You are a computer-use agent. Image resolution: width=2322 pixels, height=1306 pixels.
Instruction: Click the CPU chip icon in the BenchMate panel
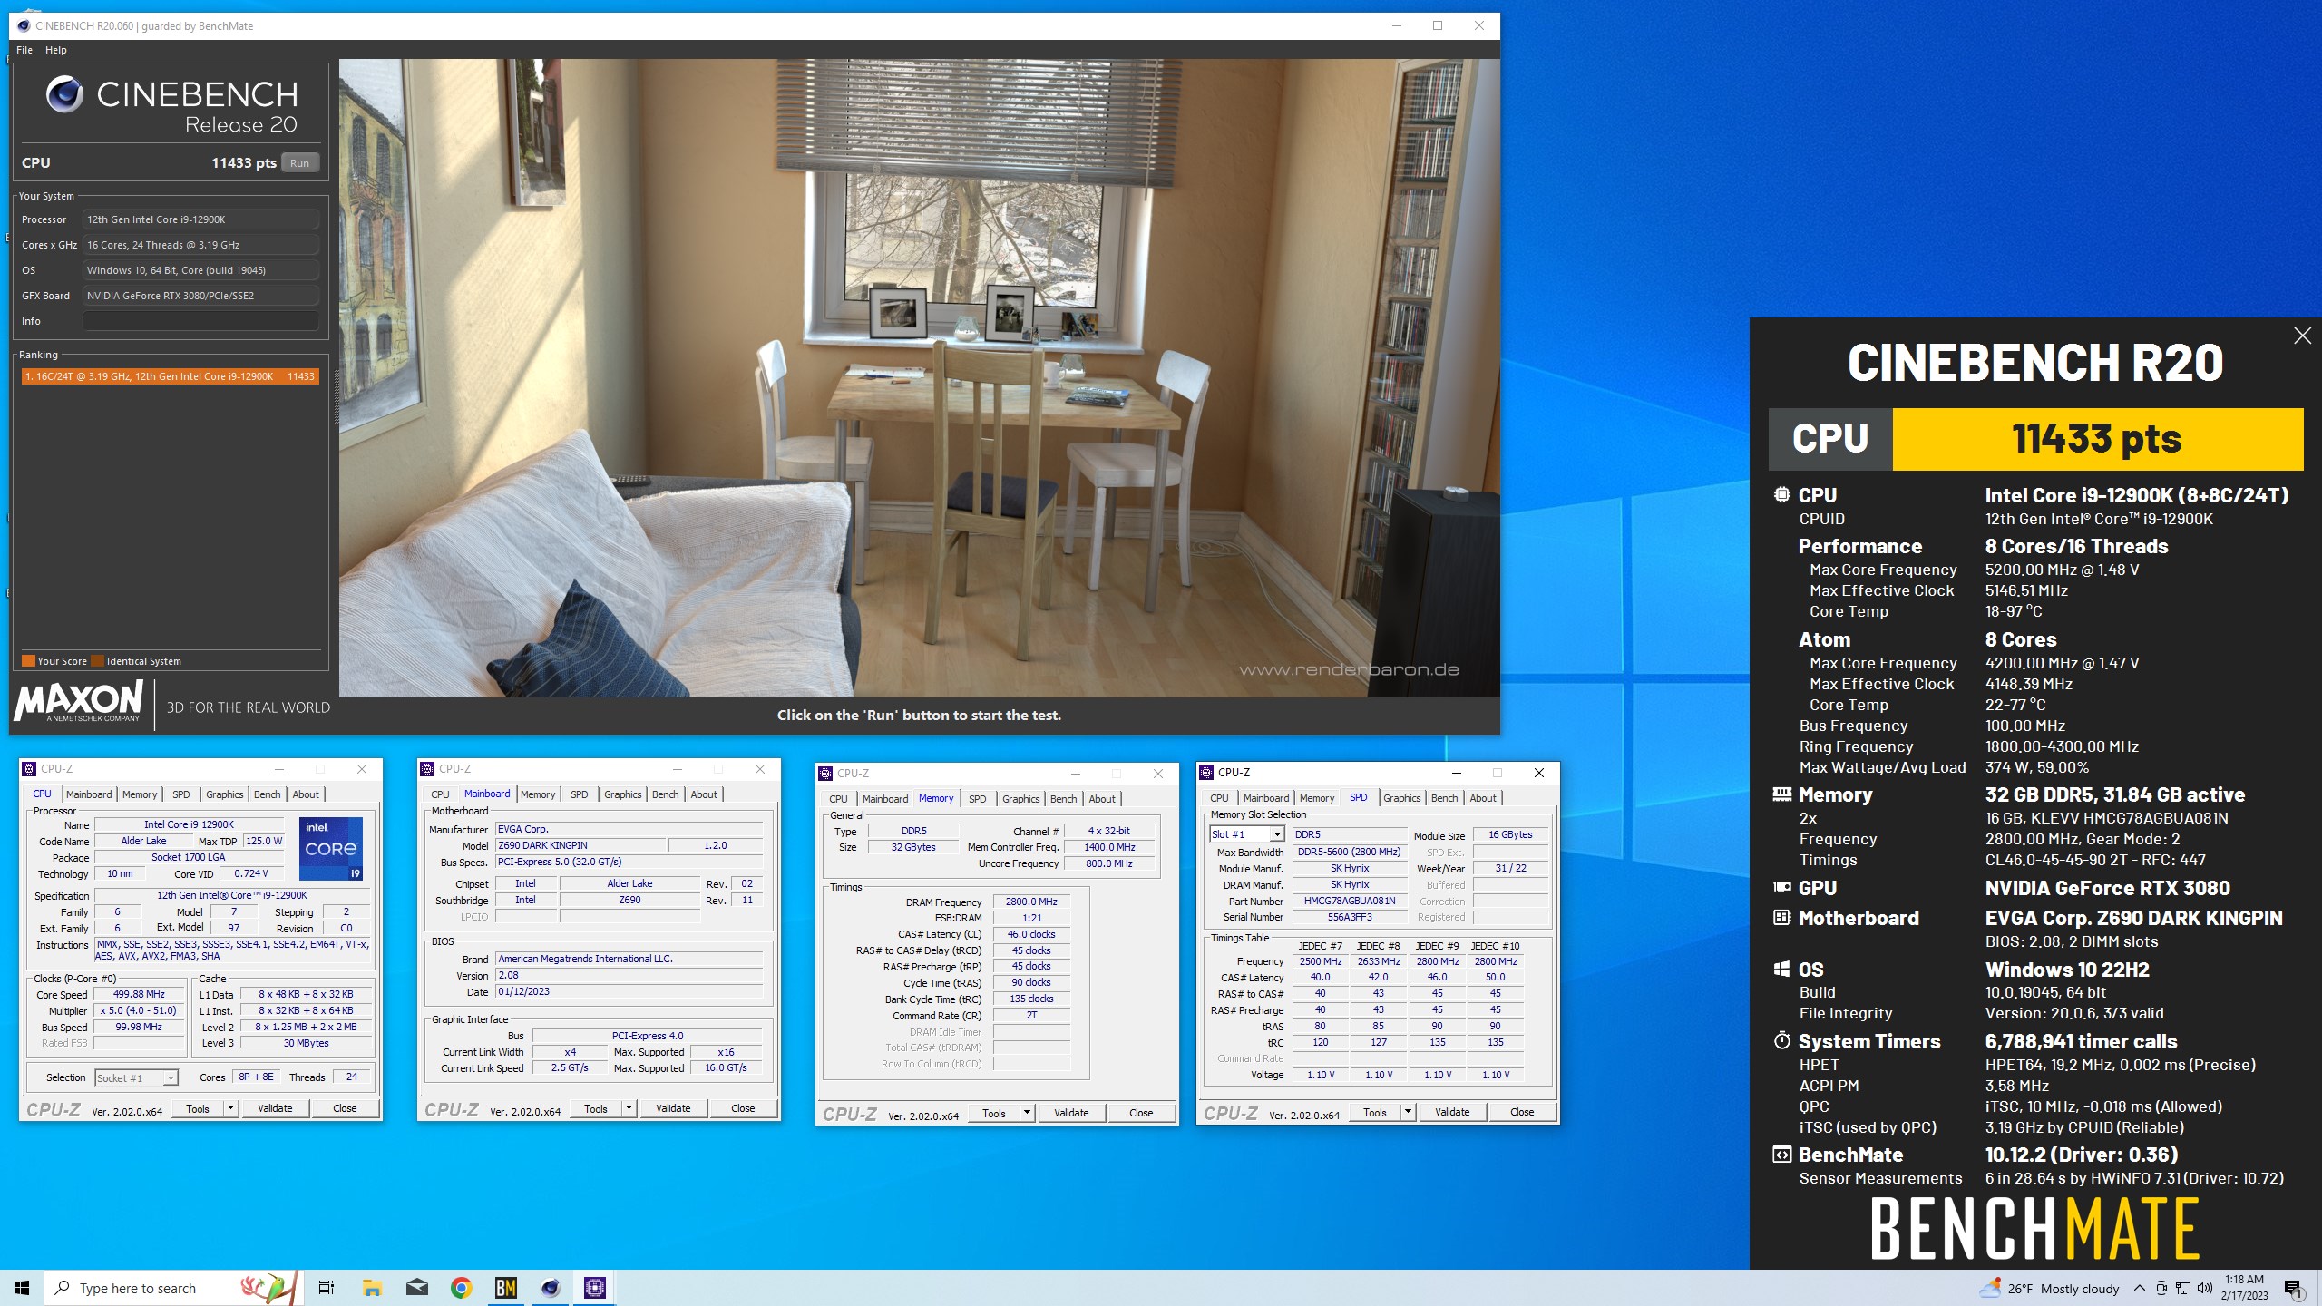click(1782, 495)
